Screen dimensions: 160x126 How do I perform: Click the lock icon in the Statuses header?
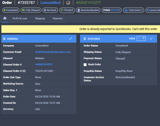(x=85, y=38)
